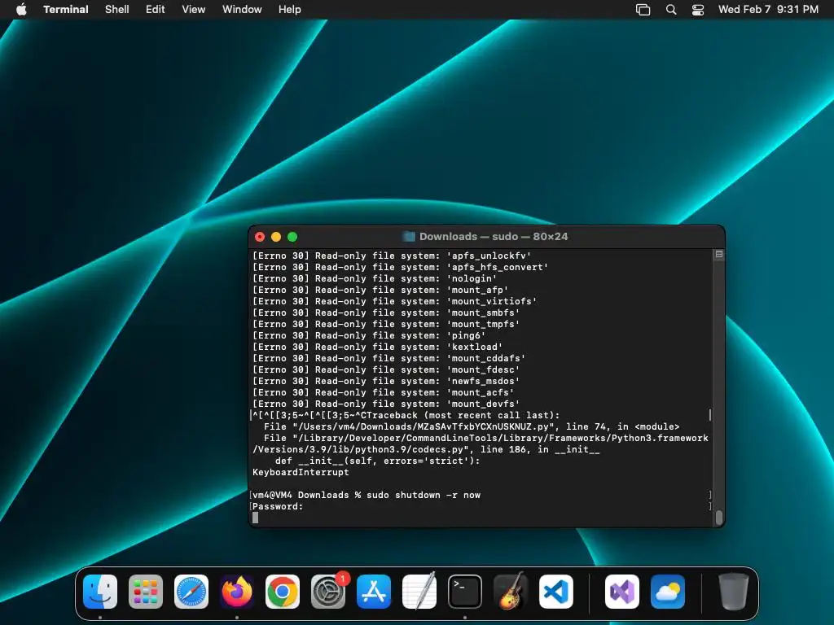The image size is (834, 625).
Task: Click the 'Downloads — sudo — 80×24' window title
Action: click(493, 237)
